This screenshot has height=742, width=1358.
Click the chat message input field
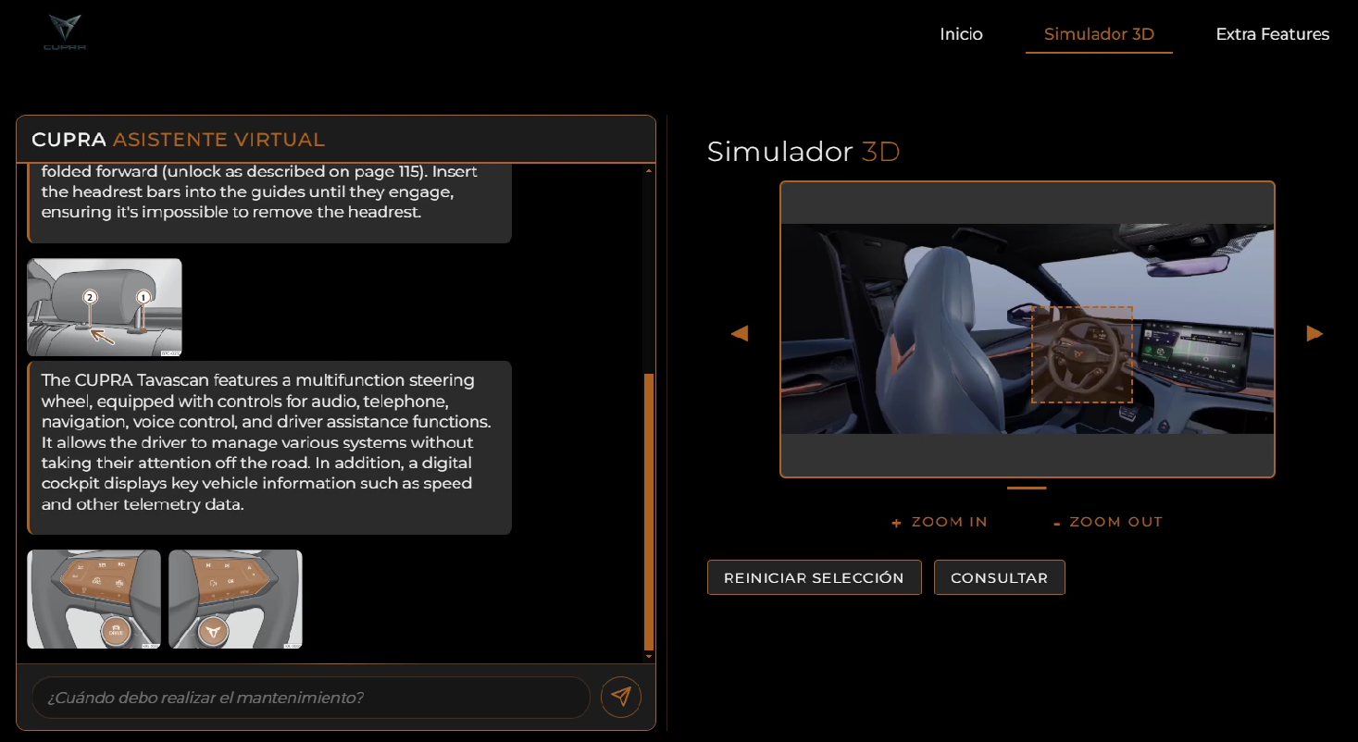[310, 698]
